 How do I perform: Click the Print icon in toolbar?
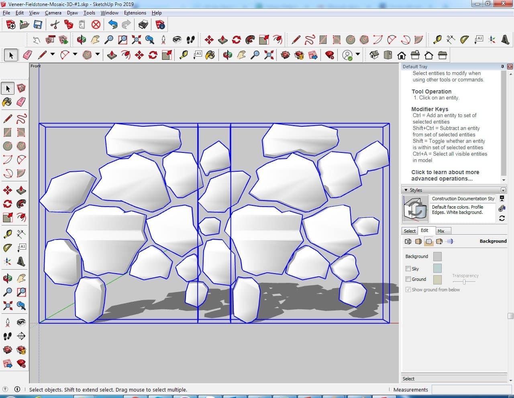pos(143,25)
